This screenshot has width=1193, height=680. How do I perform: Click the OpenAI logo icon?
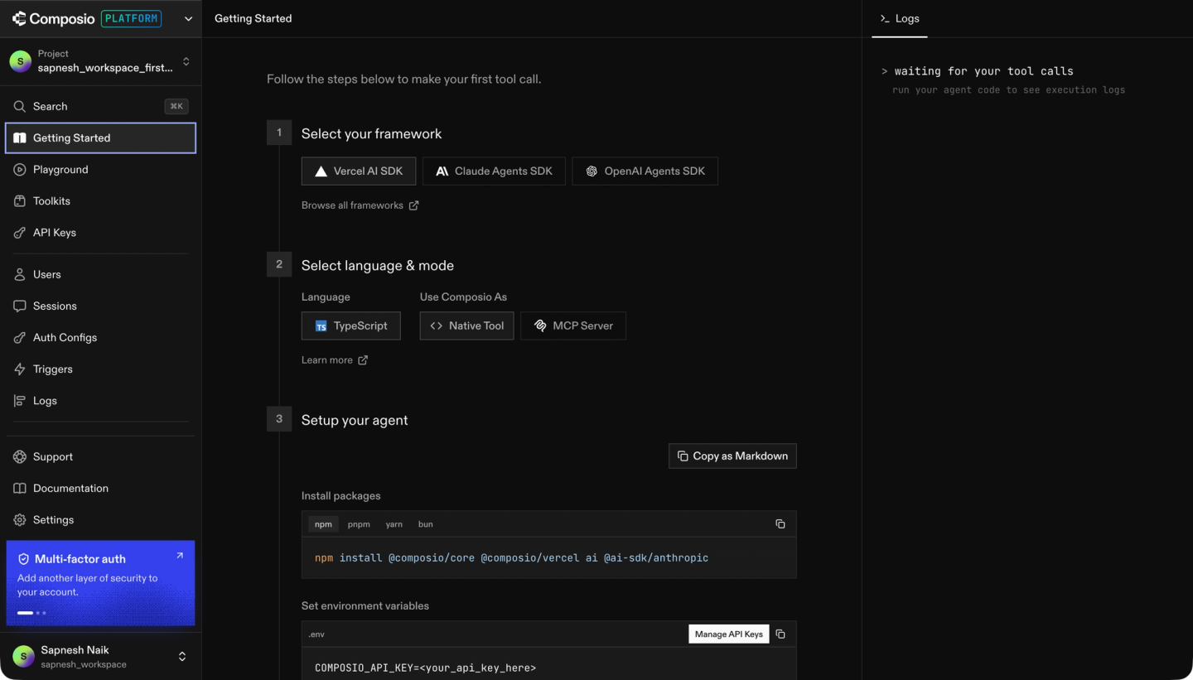click(x=592, y=171)
